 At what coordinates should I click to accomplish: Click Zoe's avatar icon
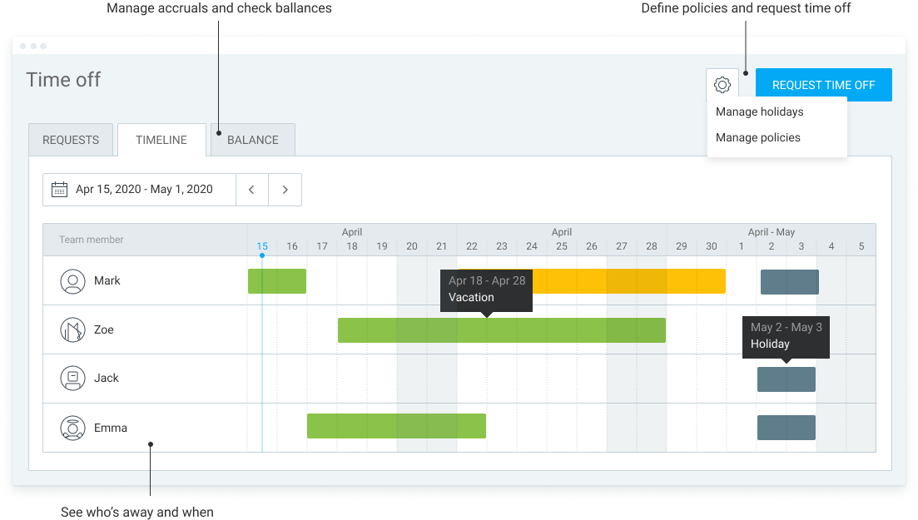tap(72, 329)
